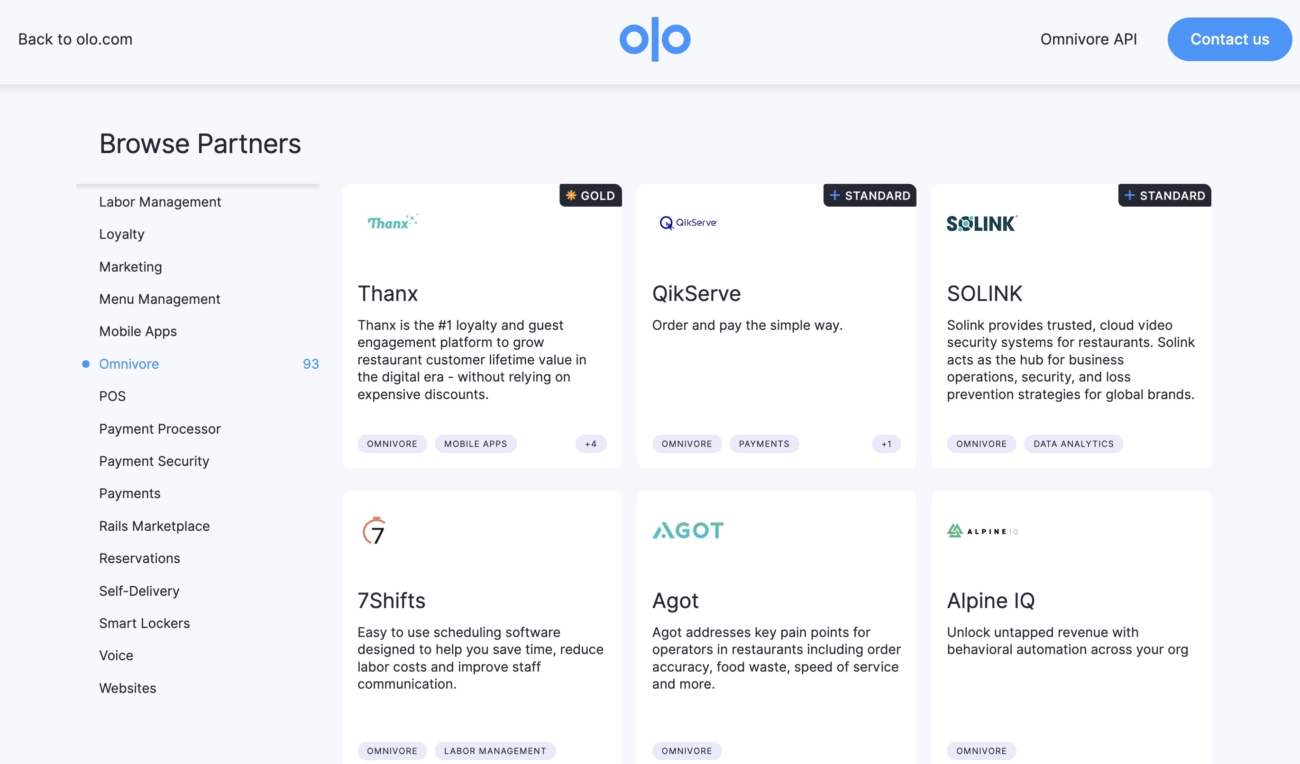The image size is (1300, 764).
Task: Open the Reservations category section
Action: click(139, 556)
